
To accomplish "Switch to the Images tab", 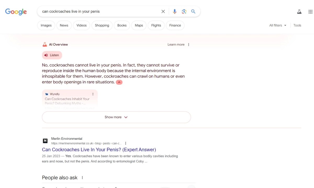I will coord(46,25).
